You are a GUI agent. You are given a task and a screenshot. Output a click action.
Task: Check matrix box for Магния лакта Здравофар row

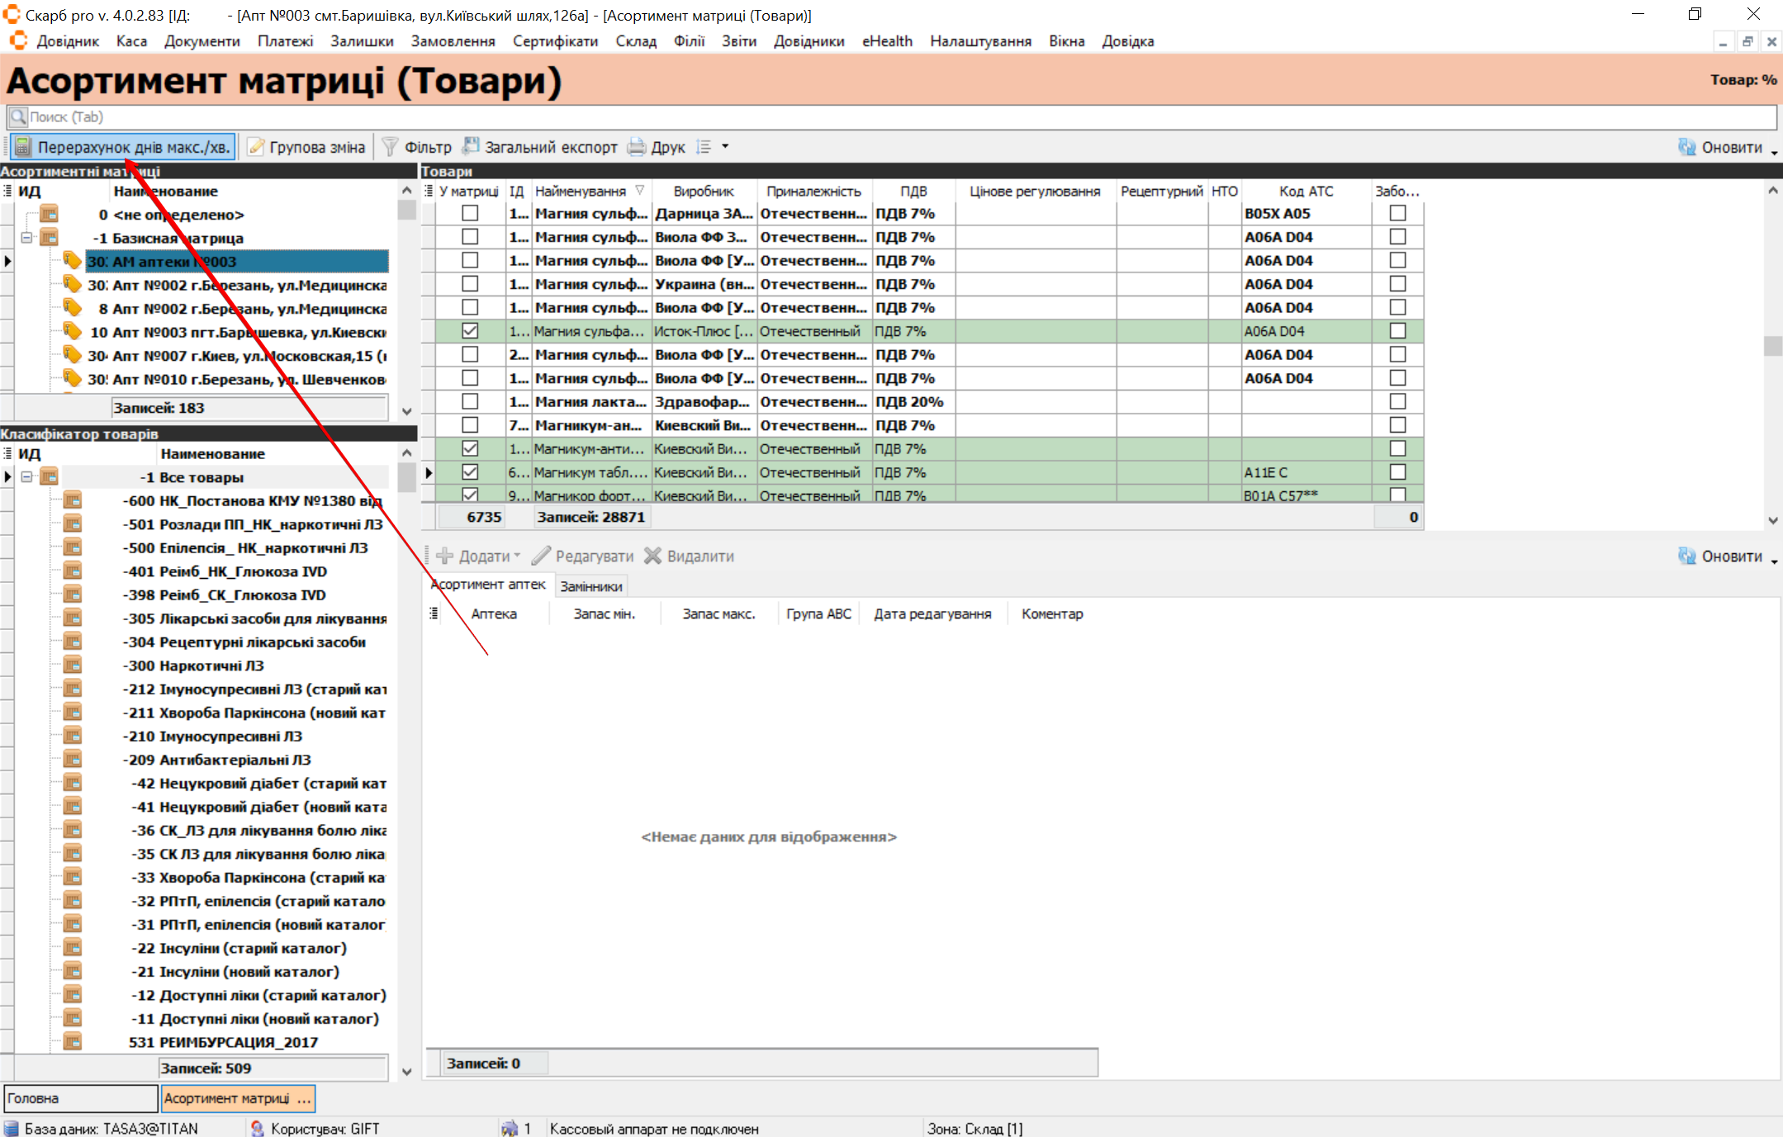click(470, 401)
